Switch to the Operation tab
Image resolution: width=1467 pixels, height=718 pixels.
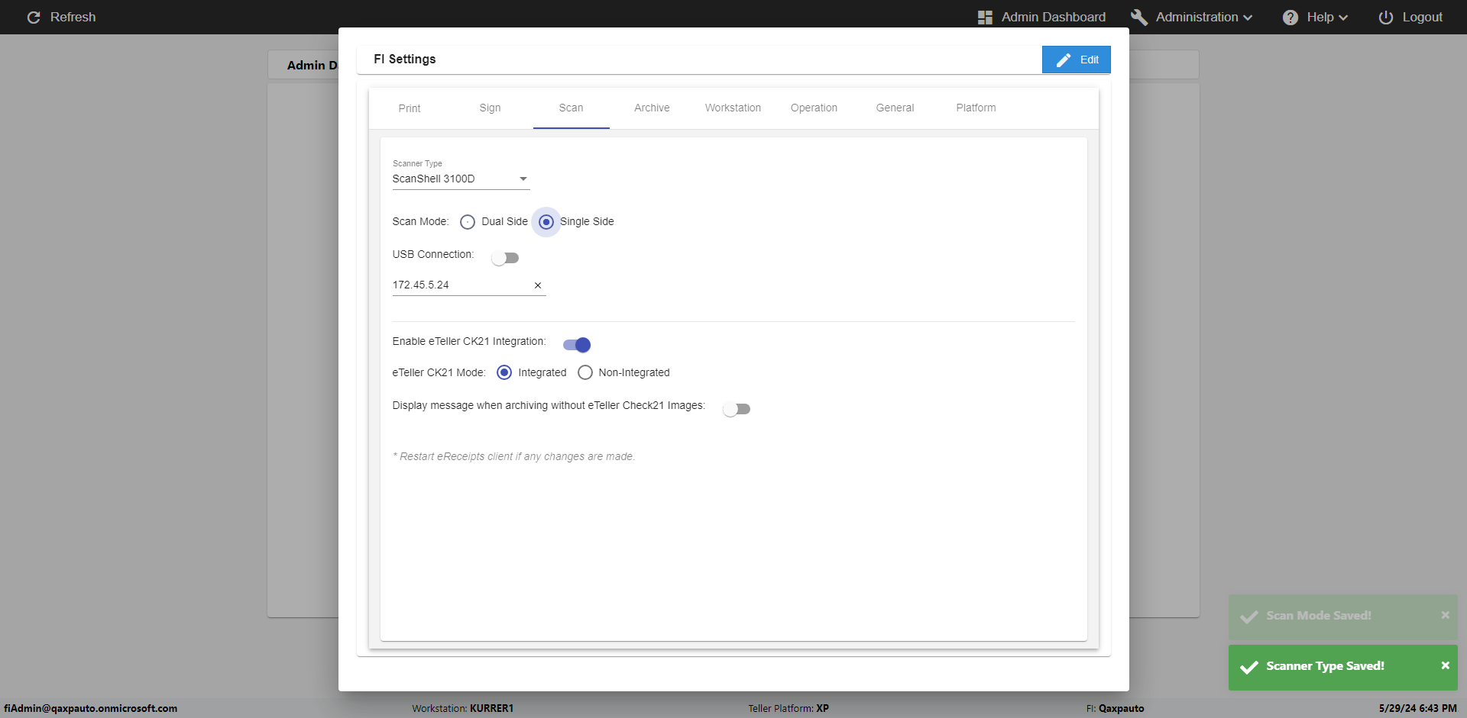click(x=814, y=108)
